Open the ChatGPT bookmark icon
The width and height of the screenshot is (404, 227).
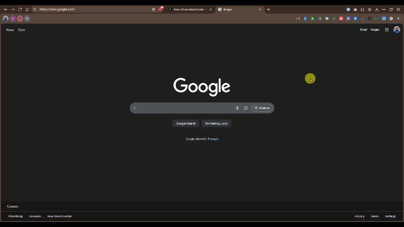pyautogui.click(x=334, y=19)
